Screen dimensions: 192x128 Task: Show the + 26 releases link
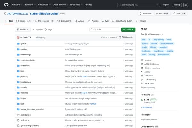coord(146,107)
